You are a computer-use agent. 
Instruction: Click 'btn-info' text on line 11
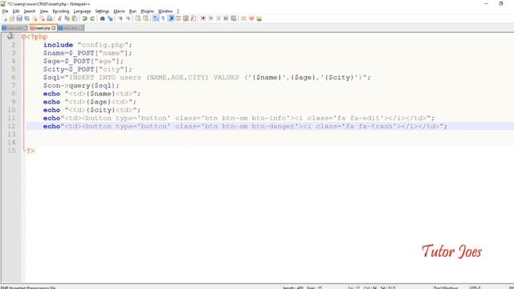click(269, 118)
